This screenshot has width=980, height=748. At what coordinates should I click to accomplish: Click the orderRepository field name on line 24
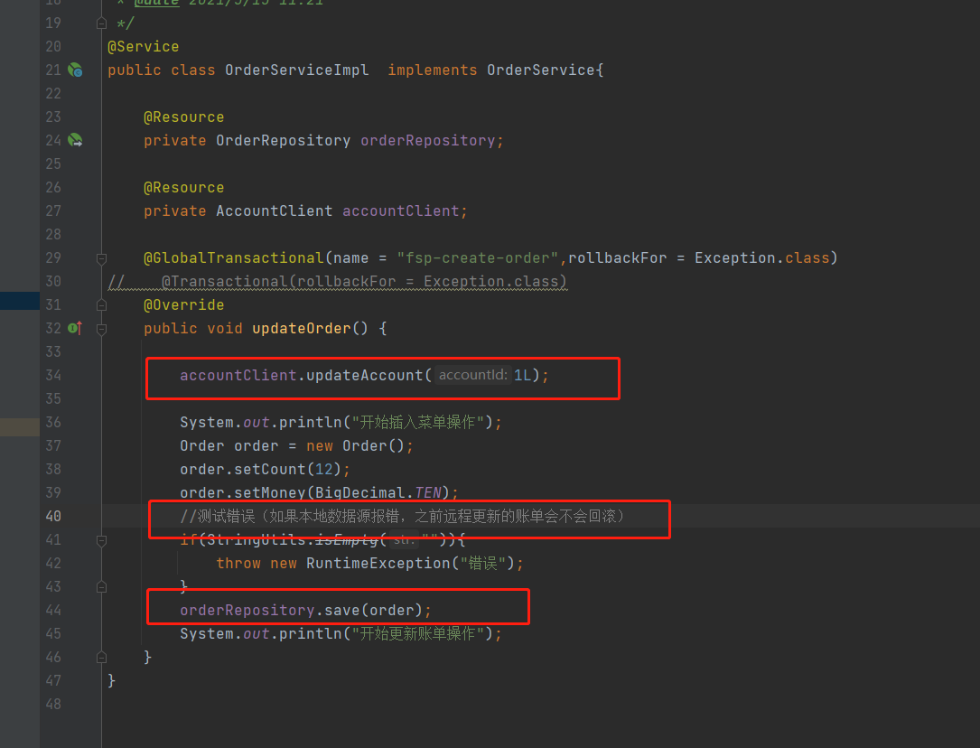point(428,141)
